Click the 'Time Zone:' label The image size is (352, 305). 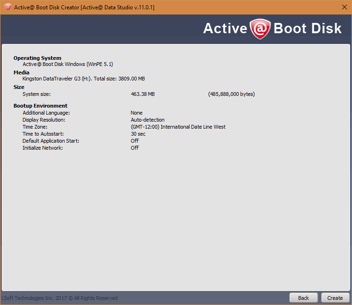(x=35, y=127)
